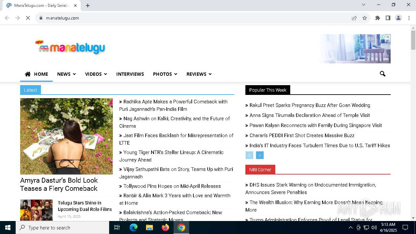Open The Wealth Illusion article
This screenshot has width=416, height=234.
click(x=314, y=206)
